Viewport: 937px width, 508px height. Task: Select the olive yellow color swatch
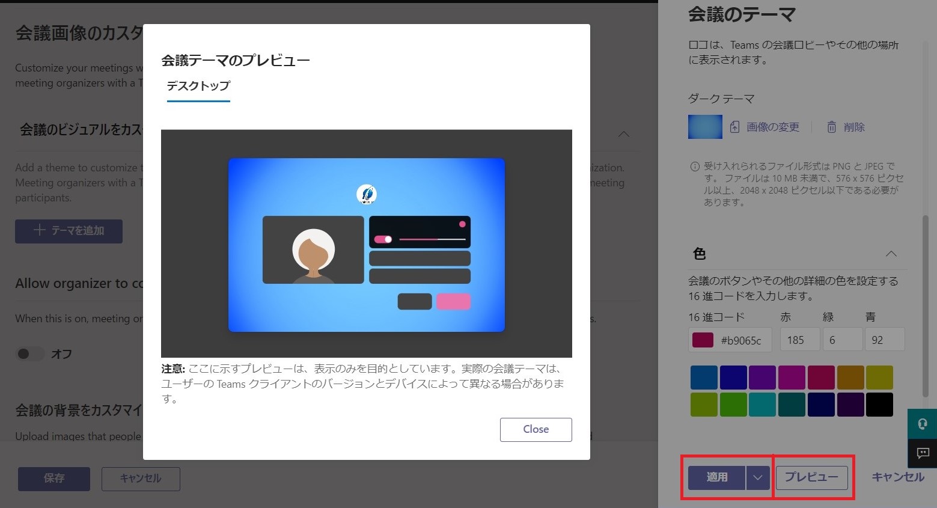pyautogui.click(x=879, y=378)
